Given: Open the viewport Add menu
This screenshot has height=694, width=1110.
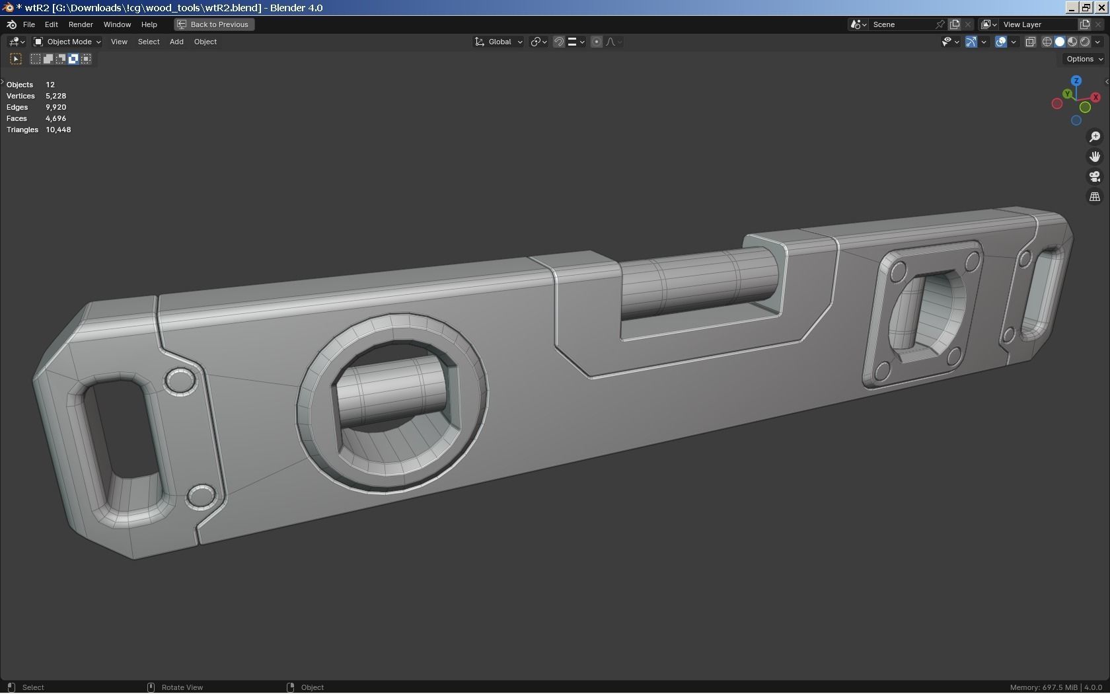Looking at the screenshot, I should (176, 42).
